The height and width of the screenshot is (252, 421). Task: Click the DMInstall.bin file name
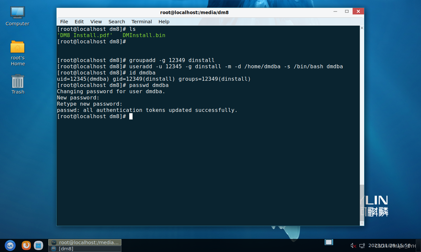[x=144, y=35]
